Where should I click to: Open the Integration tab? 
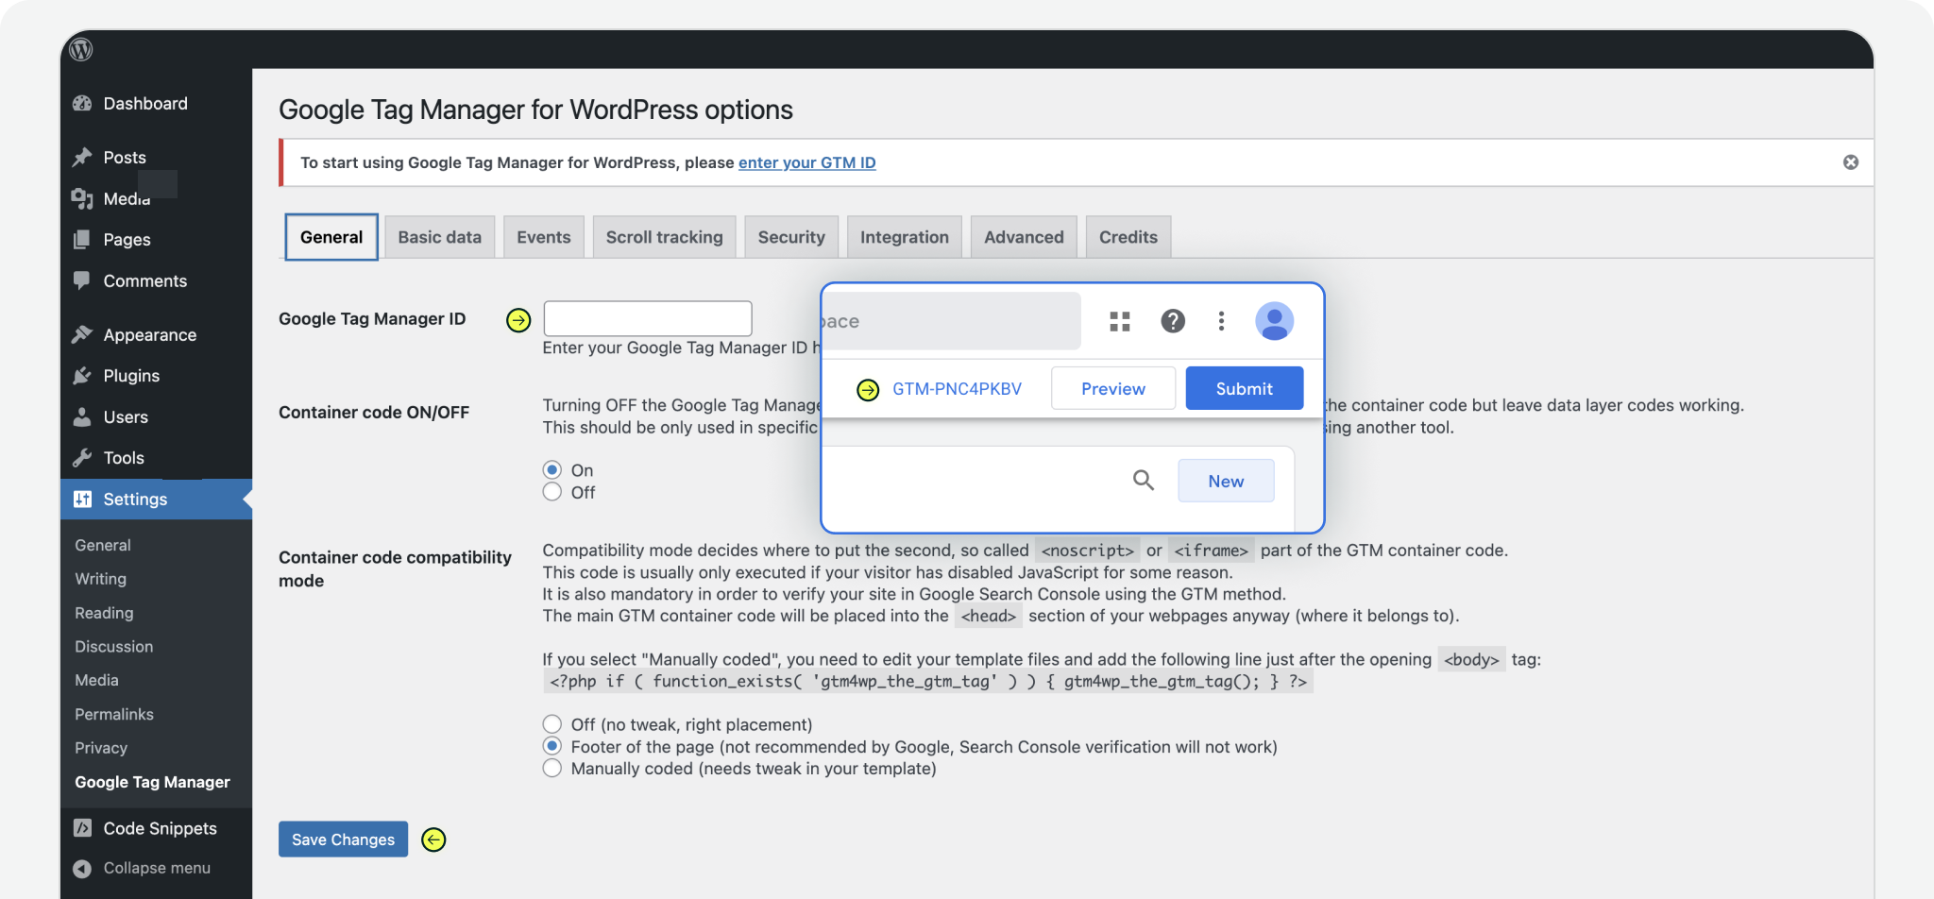905,237
